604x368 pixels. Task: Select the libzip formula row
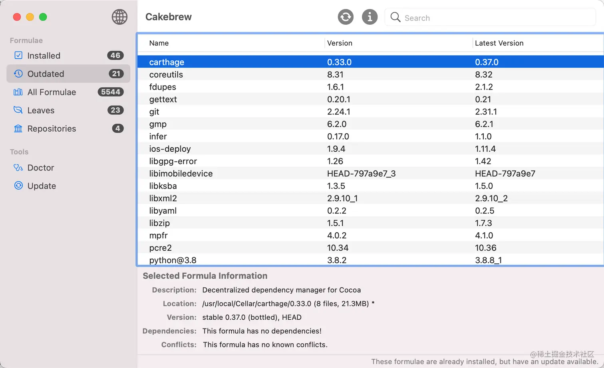coord(371,223)
